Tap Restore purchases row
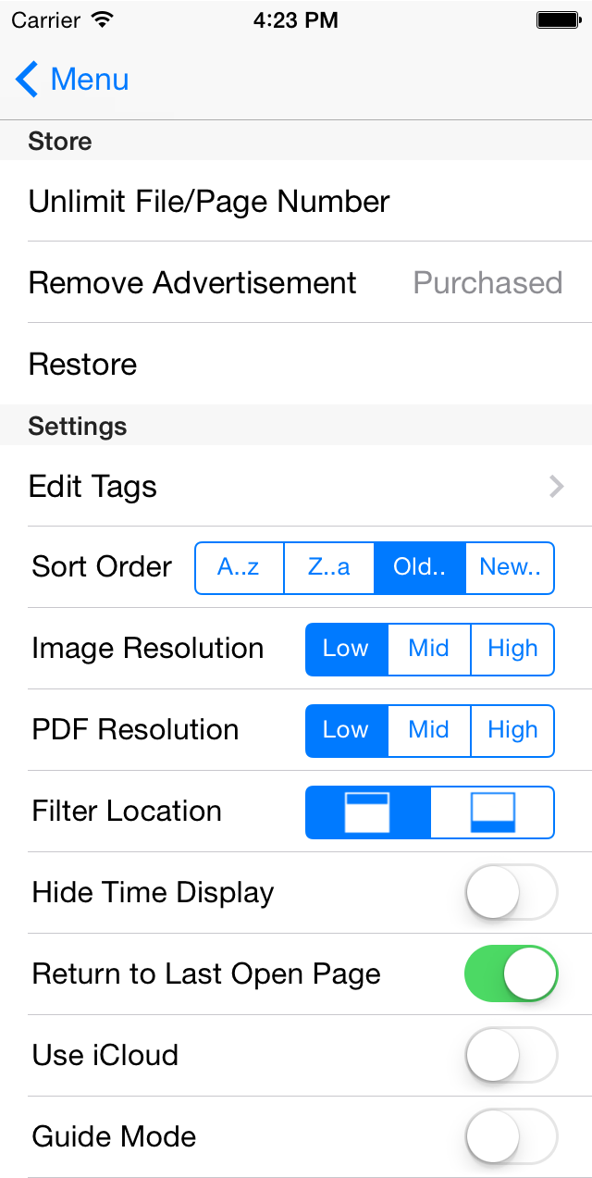 (83, 365)
